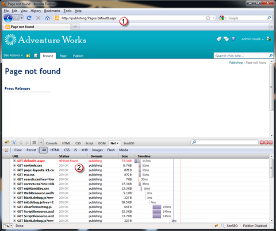Click the edit page icon beside Browse
This screenshot has width=276, height=231.
(36, 56)
